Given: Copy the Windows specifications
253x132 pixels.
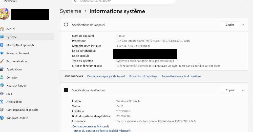Looking at the screenshot, I should 230,90.
